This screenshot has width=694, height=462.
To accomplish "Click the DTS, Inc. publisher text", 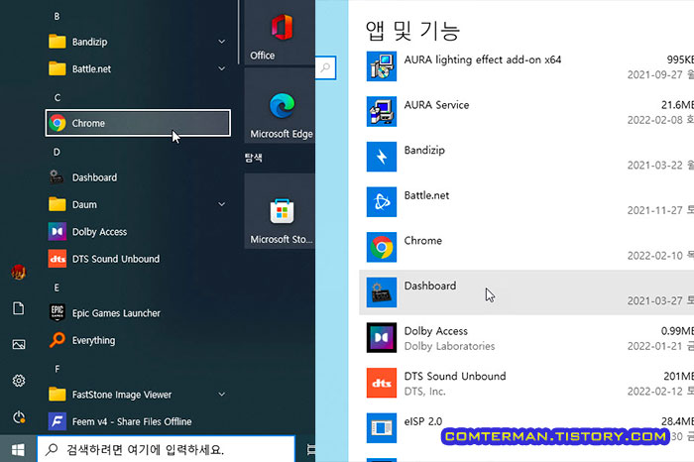I will (x=424, y=392).
